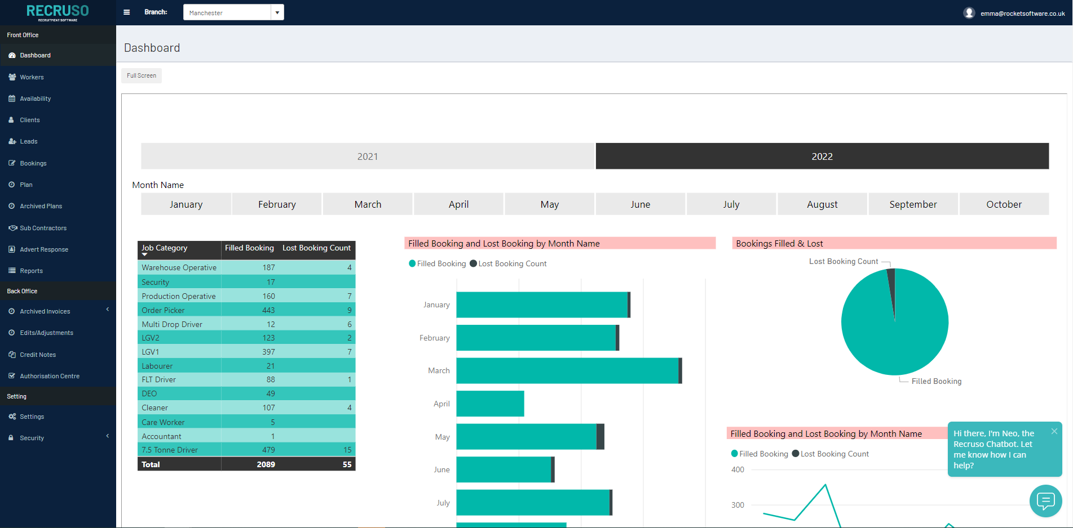Click the Clients person icon
This screenshot has height=528, width=1073.
point(11,120)
